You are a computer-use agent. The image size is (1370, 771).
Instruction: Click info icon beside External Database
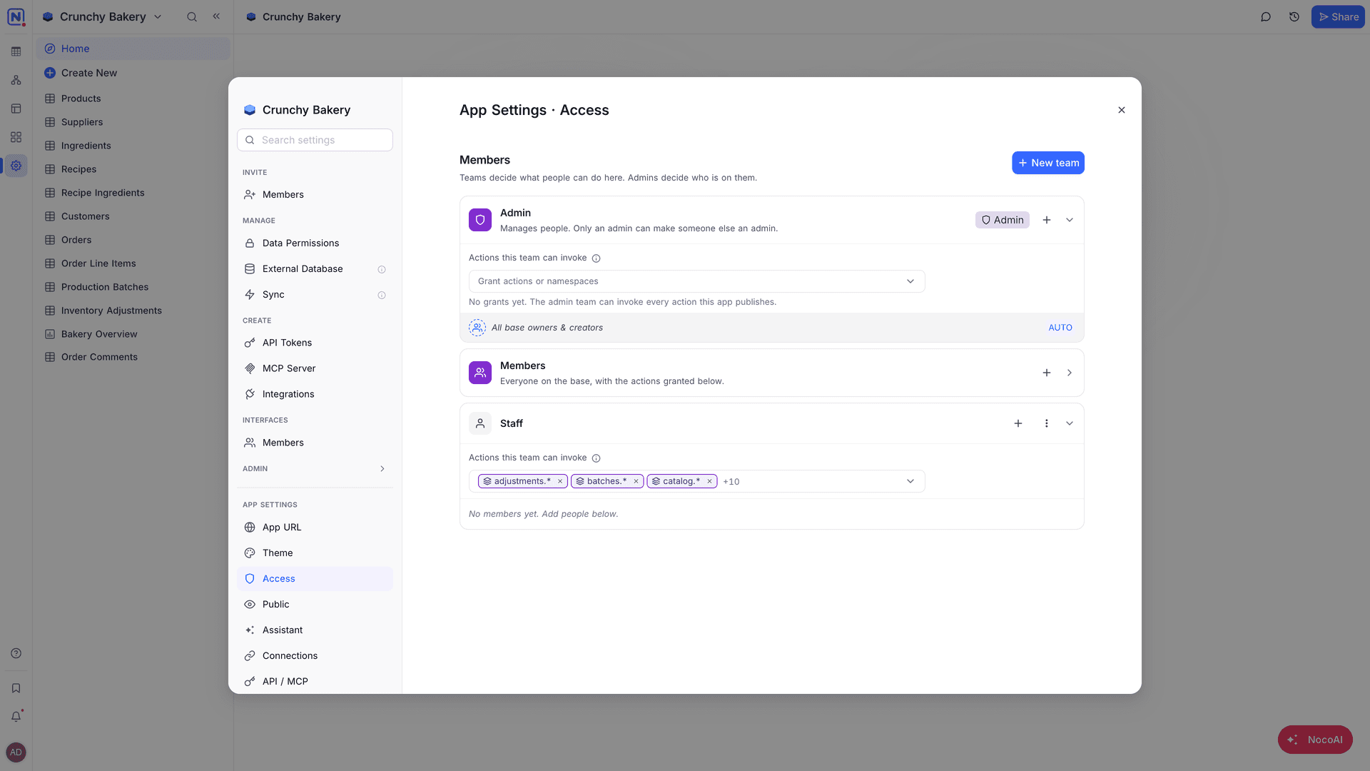pos(382,269)
